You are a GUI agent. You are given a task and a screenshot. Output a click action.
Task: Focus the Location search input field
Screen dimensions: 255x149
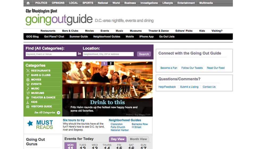[x=108, y=54]
